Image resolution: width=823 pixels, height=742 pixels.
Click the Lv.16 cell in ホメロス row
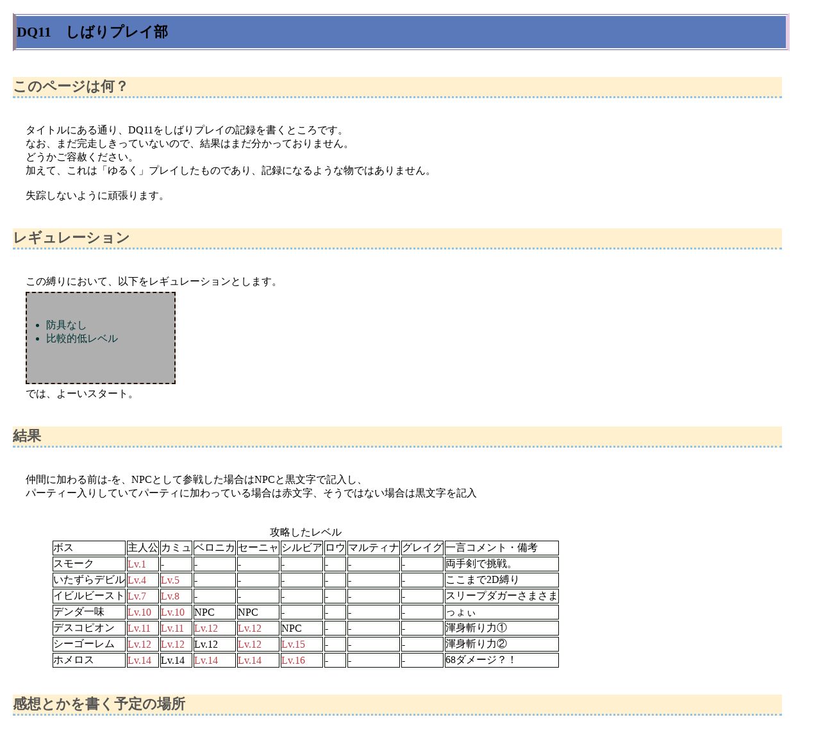pos(302,660)
